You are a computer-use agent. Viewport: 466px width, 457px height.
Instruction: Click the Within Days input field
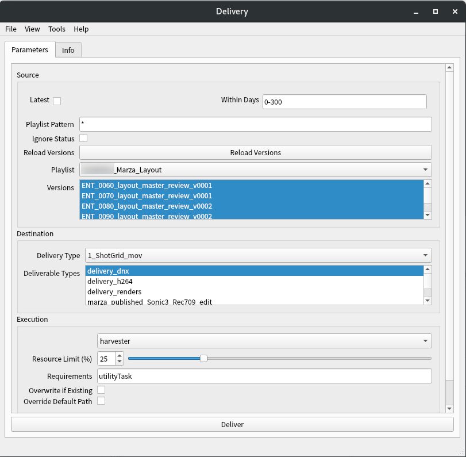[344, 102]
